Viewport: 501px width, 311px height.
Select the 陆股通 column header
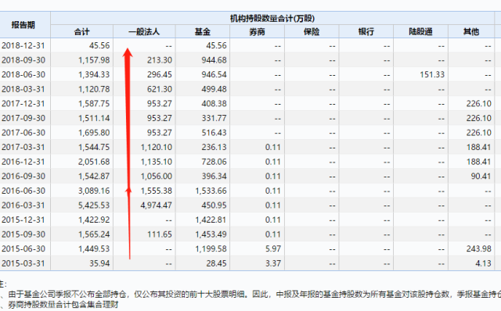(421, 31)
